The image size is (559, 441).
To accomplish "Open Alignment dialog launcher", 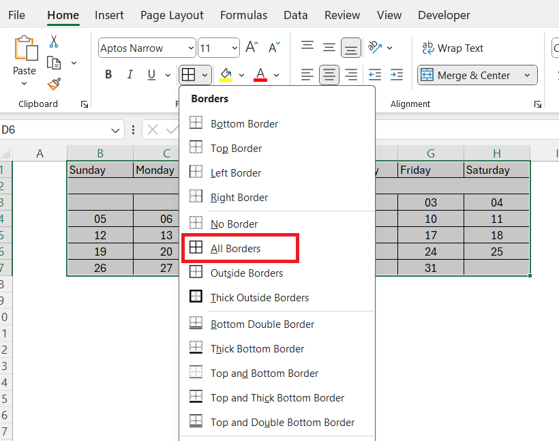I will [x=538, y=104].
